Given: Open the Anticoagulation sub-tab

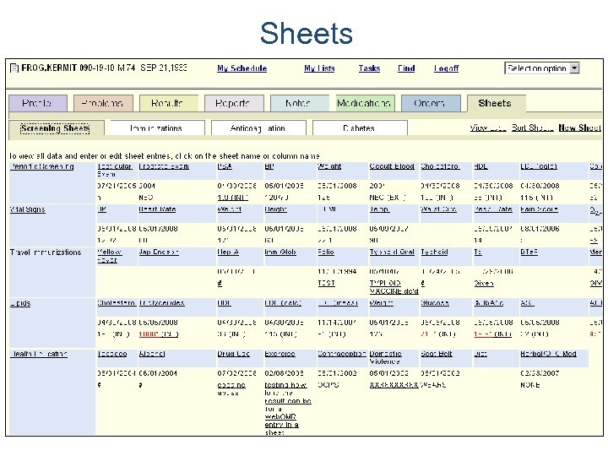Looking at the screenshot, I should (258, 128).
